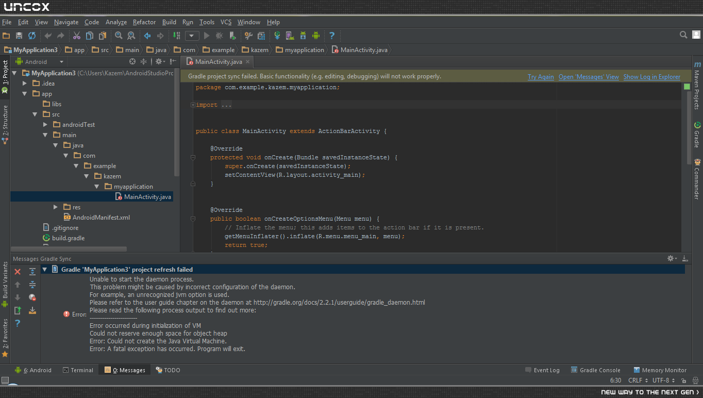Click the Attach debugger to Android process icon
The width and height of the screenshot is (703, 398).
pyautogui.click(x=232, y=36)
